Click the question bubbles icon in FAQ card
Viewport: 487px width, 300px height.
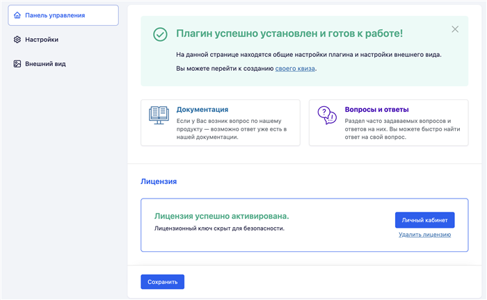(x=327, y=115)
